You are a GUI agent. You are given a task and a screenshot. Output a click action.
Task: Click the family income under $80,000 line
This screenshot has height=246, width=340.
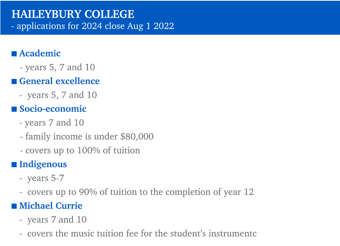[87, 137]
